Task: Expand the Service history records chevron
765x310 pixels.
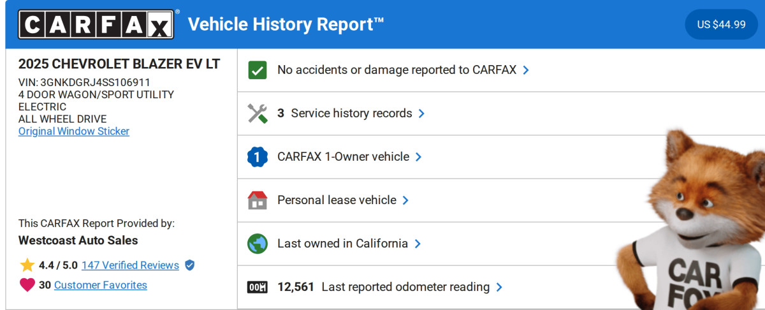Action: (421, 114)
